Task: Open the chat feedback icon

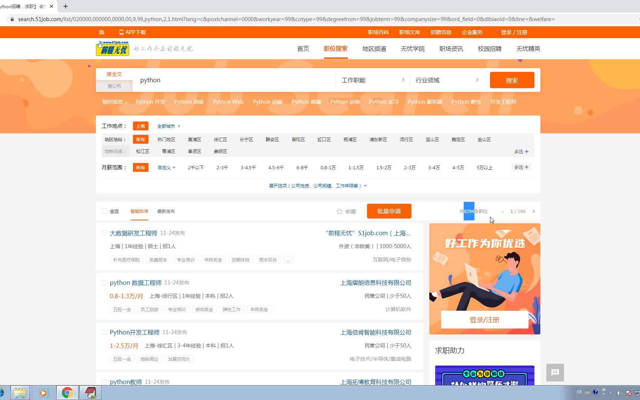Action: [555, 372]
